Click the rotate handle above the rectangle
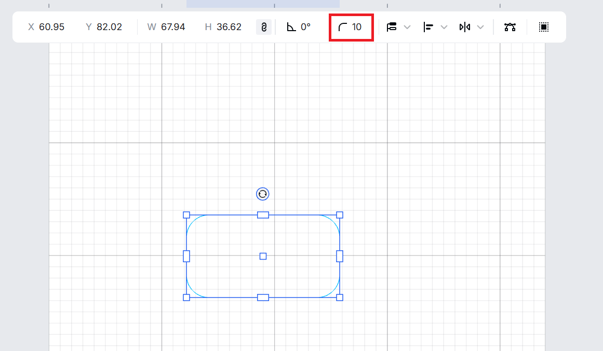Image resolution: width=603 pixels, height=351 pixels. [x=263, y=194]
